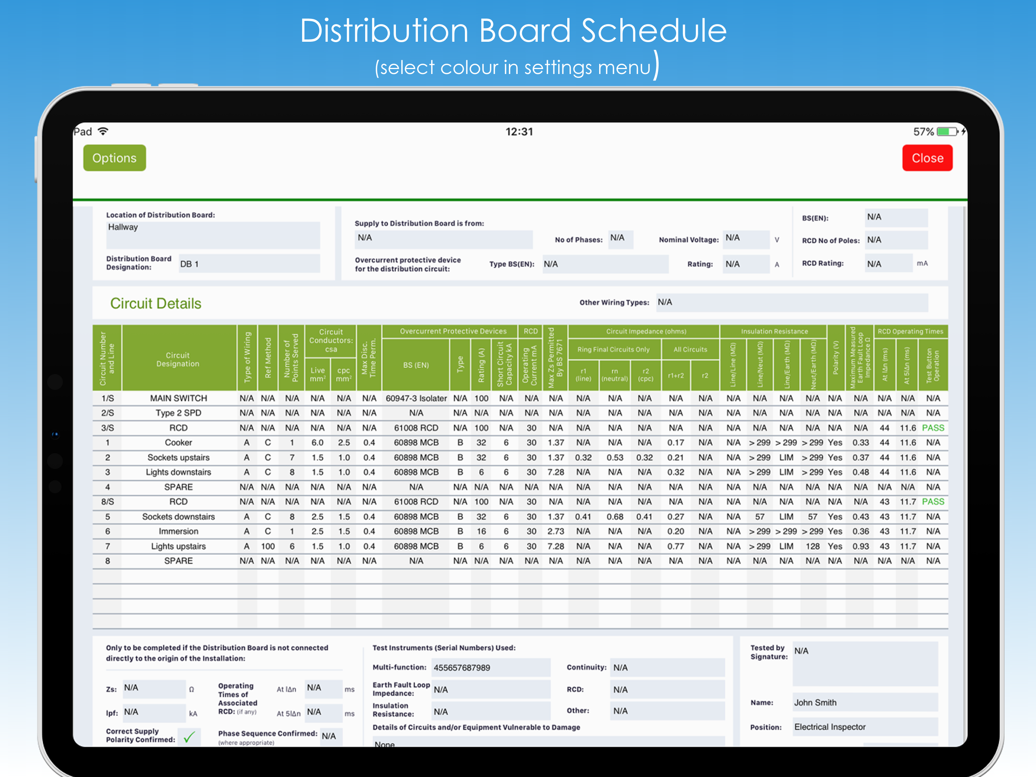The height and width of the screenshot is (777, 1036).
Task: Tap the Type BS(EN) device field
Action: coord(604,264)
